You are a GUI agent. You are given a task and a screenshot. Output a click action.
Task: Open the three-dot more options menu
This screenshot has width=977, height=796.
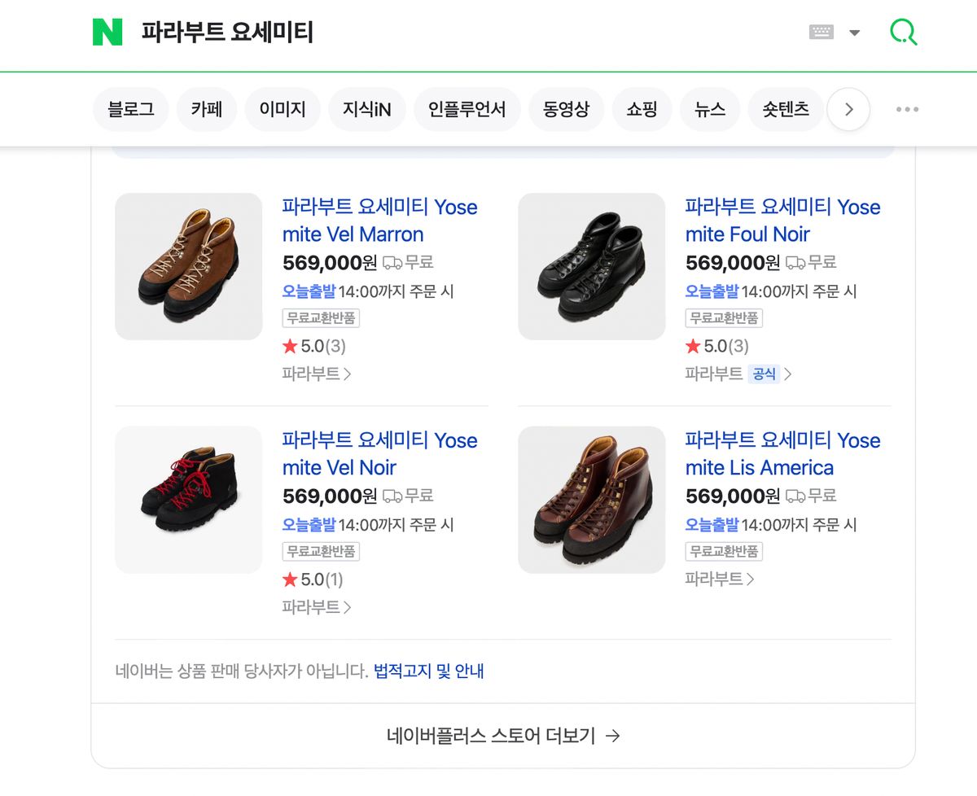tap(907, 110)
